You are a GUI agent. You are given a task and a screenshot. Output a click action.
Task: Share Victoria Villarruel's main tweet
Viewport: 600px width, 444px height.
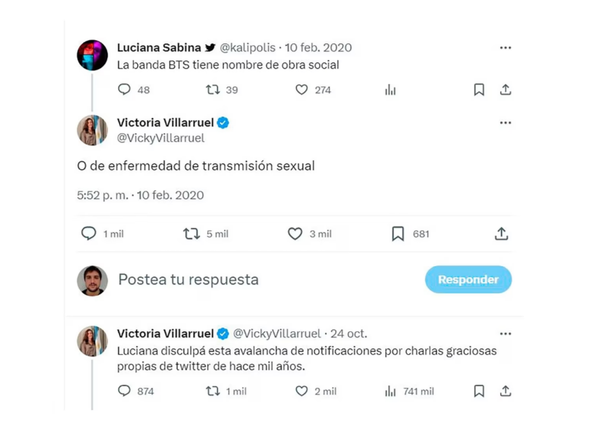coord(502,234)
